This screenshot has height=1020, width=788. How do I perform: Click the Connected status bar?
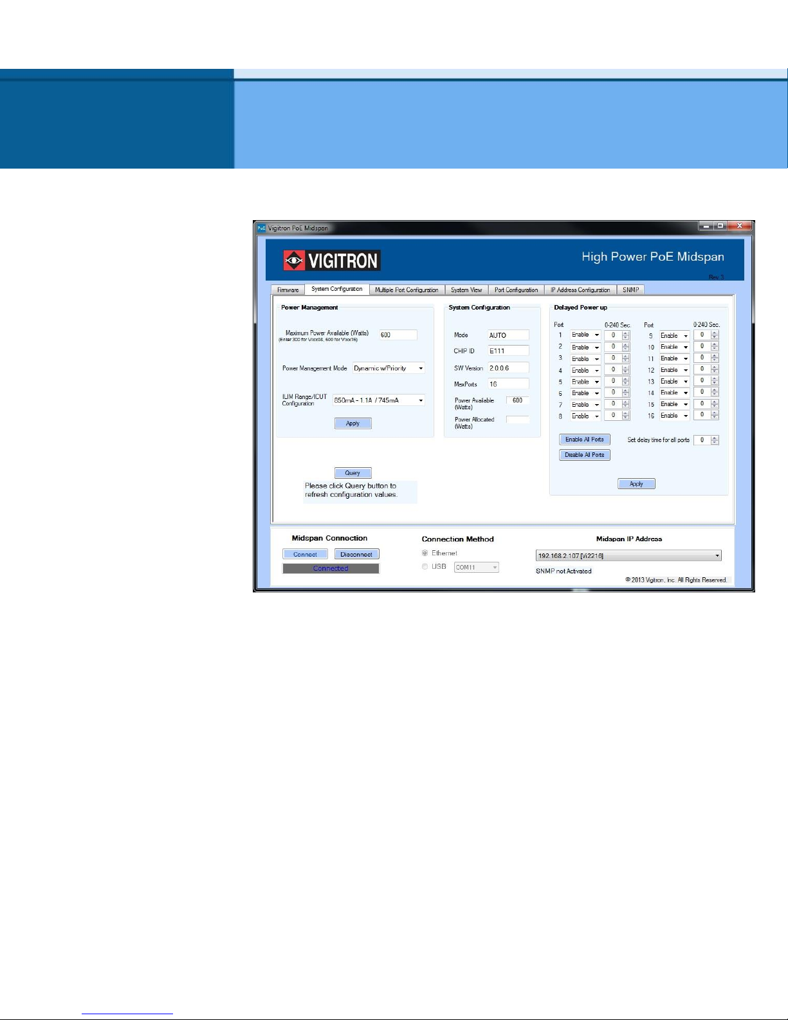click(x=331, y=569)
